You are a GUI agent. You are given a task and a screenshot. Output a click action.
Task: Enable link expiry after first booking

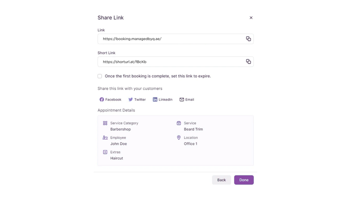[x=100, y=76]
